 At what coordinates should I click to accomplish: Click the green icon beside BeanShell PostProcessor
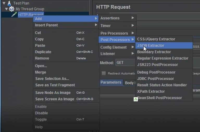pos(136,99)
